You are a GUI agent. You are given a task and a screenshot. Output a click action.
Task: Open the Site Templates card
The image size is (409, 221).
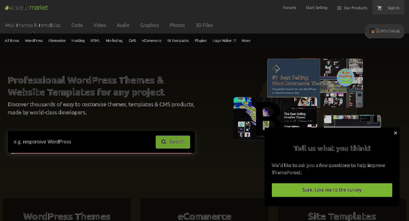pos(342,210)
